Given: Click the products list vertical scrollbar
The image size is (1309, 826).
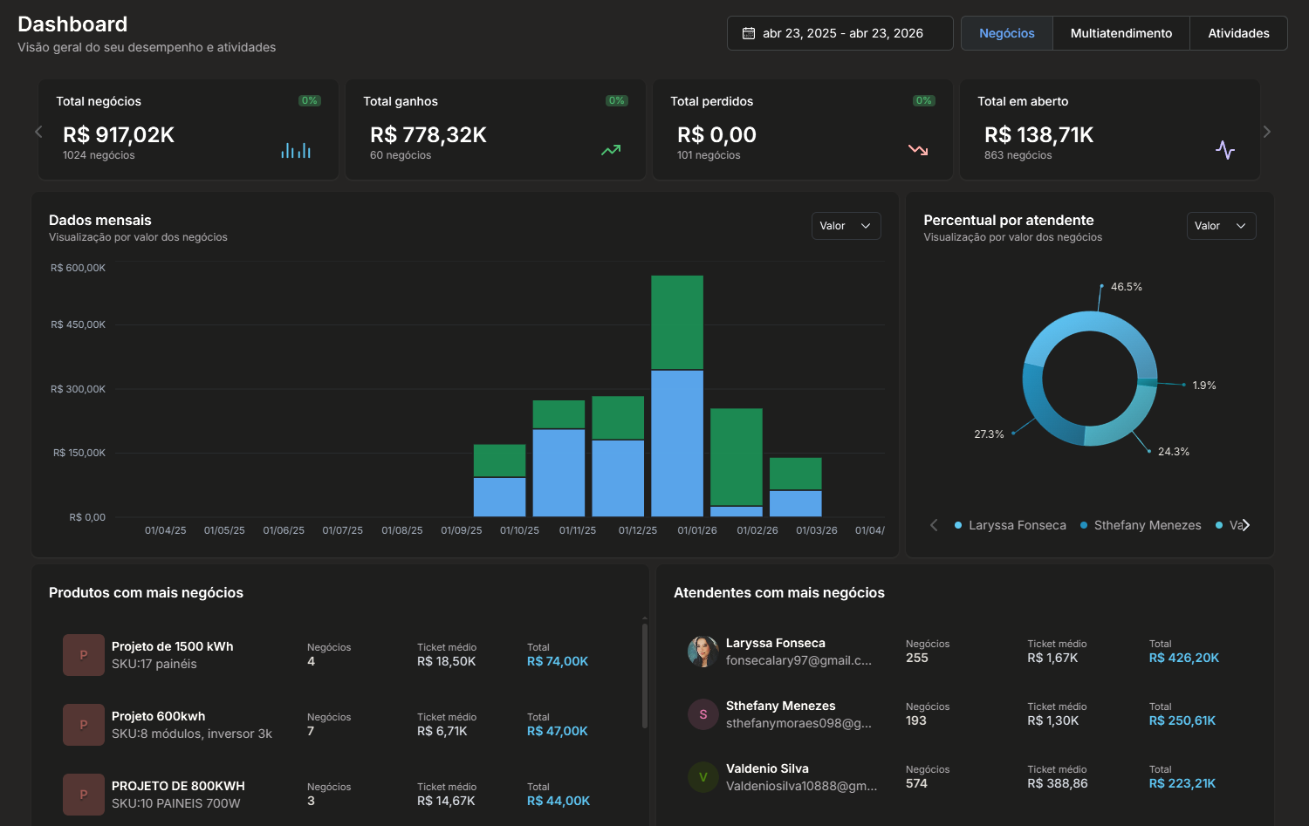Looking at the screenshot, I should (645, 674).
